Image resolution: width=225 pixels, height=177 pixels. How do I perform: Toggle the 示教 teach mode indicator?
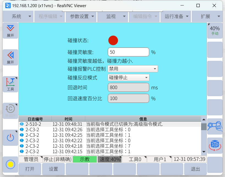click(85, 159)
